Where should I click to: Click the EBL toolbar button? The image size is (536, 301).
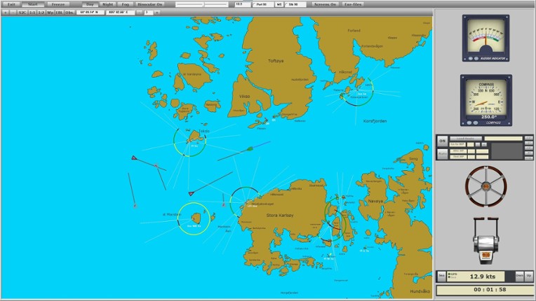click(x=59, y=13)
